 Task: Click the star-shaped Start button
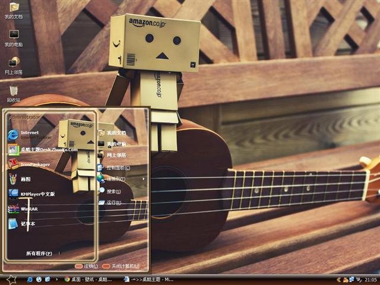(11, 278)
